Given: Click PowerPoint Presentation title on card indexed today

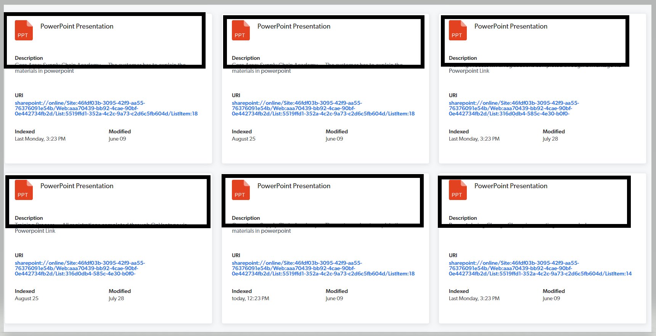Looking at the screenshot, I should pos(294,186).
